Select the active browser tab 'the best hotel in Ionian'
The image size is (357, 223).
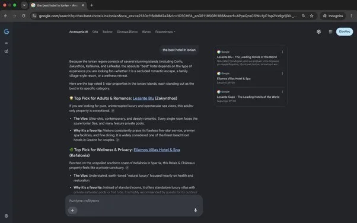[58, 5]
